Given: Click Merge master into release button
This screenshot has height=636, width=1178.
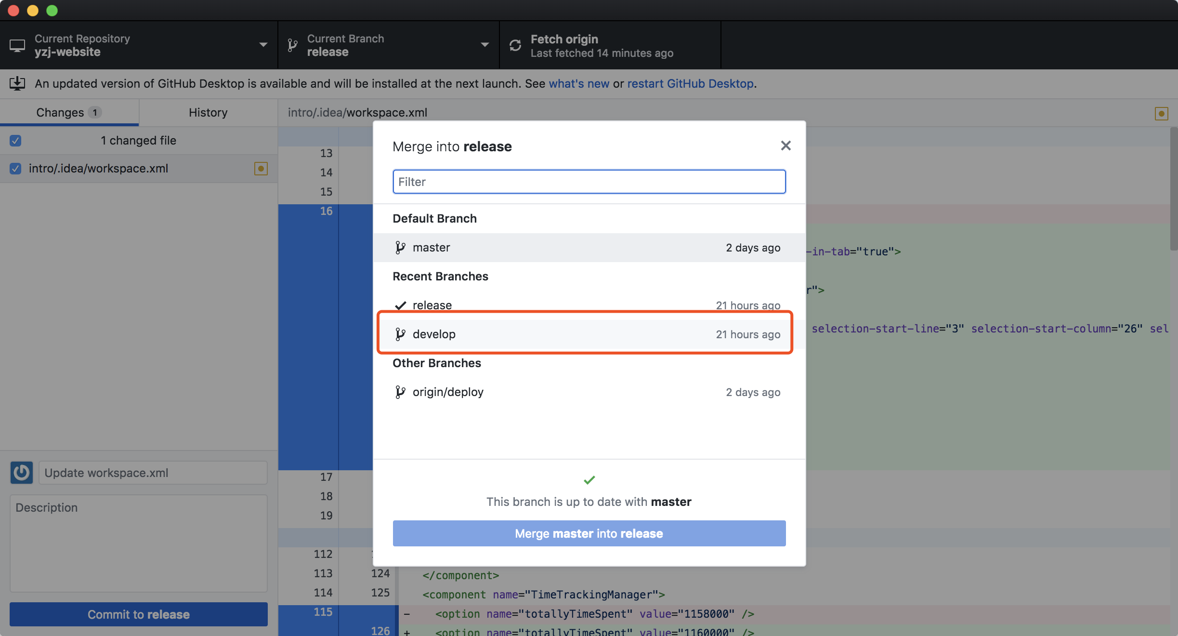Looking at the screenshot, I should click(589, 533).
